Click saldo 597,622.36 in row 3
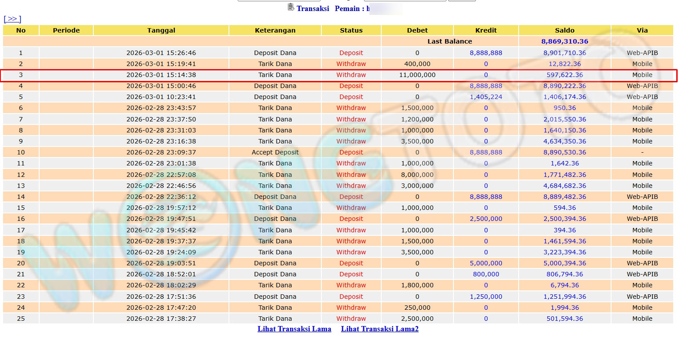The height and width of the screenshot is (341, 678). point(564,75)
